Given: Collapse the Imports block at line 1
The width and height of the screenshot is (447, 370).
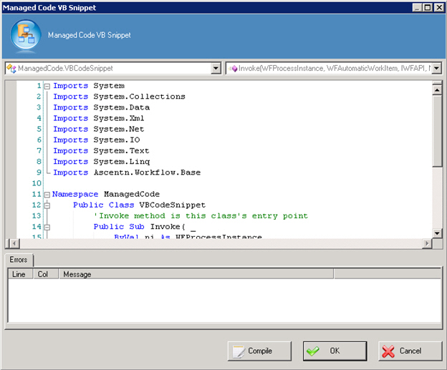Looking at the screenshot, I should pos(47,86).
